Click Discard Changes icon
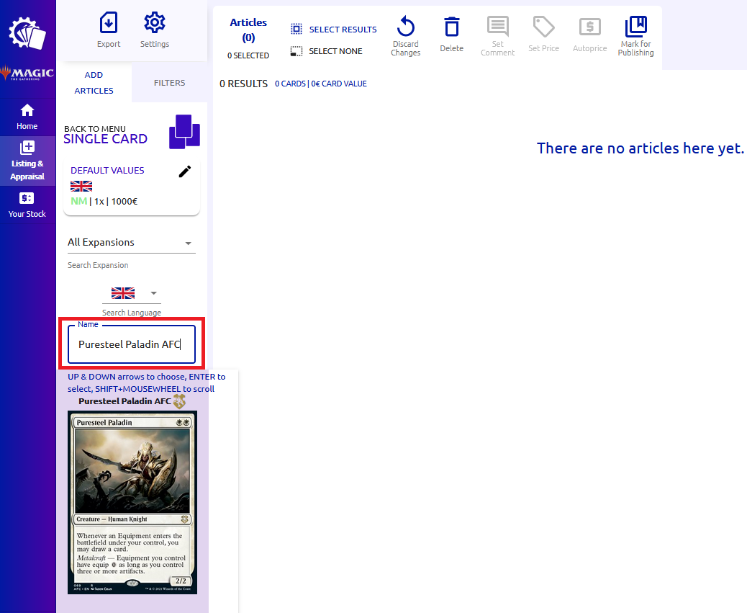 (x=405, y=26)
